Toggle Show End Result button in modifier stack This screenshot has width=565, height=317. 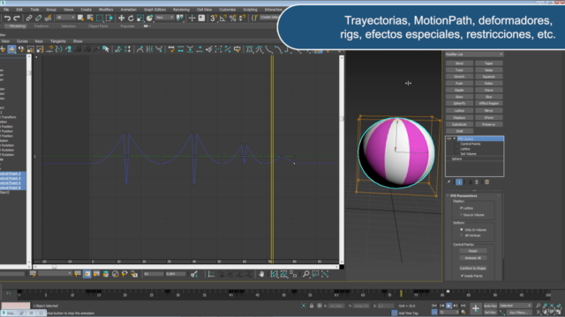coord(459,182)
